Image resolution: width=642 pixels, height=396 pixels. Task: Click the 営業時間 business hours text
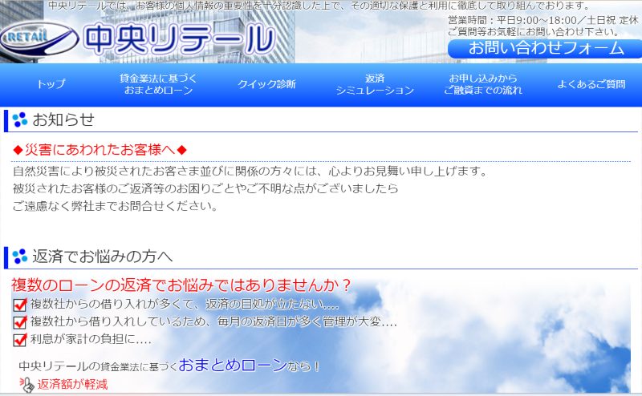tap(542, 19)
